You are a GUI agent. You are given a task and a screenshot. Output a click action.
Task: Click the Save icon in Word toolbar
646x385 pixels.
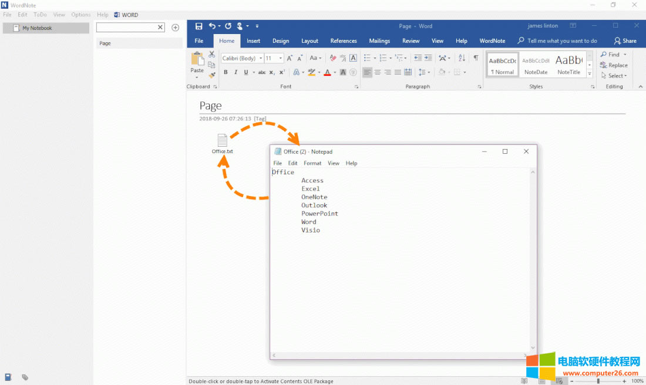tap(198, 26)
